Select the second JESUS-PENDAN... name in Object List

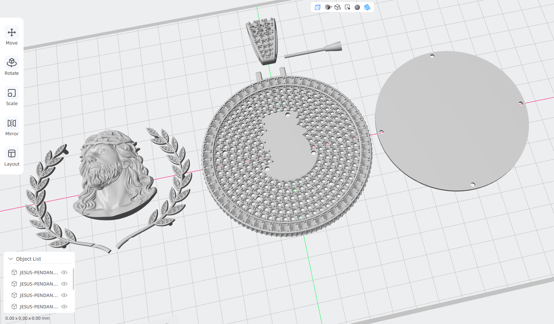pos(39,284)
